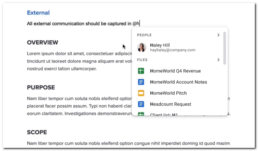Click the Docs icon next to Headcount Request

(x=141, y=104)
